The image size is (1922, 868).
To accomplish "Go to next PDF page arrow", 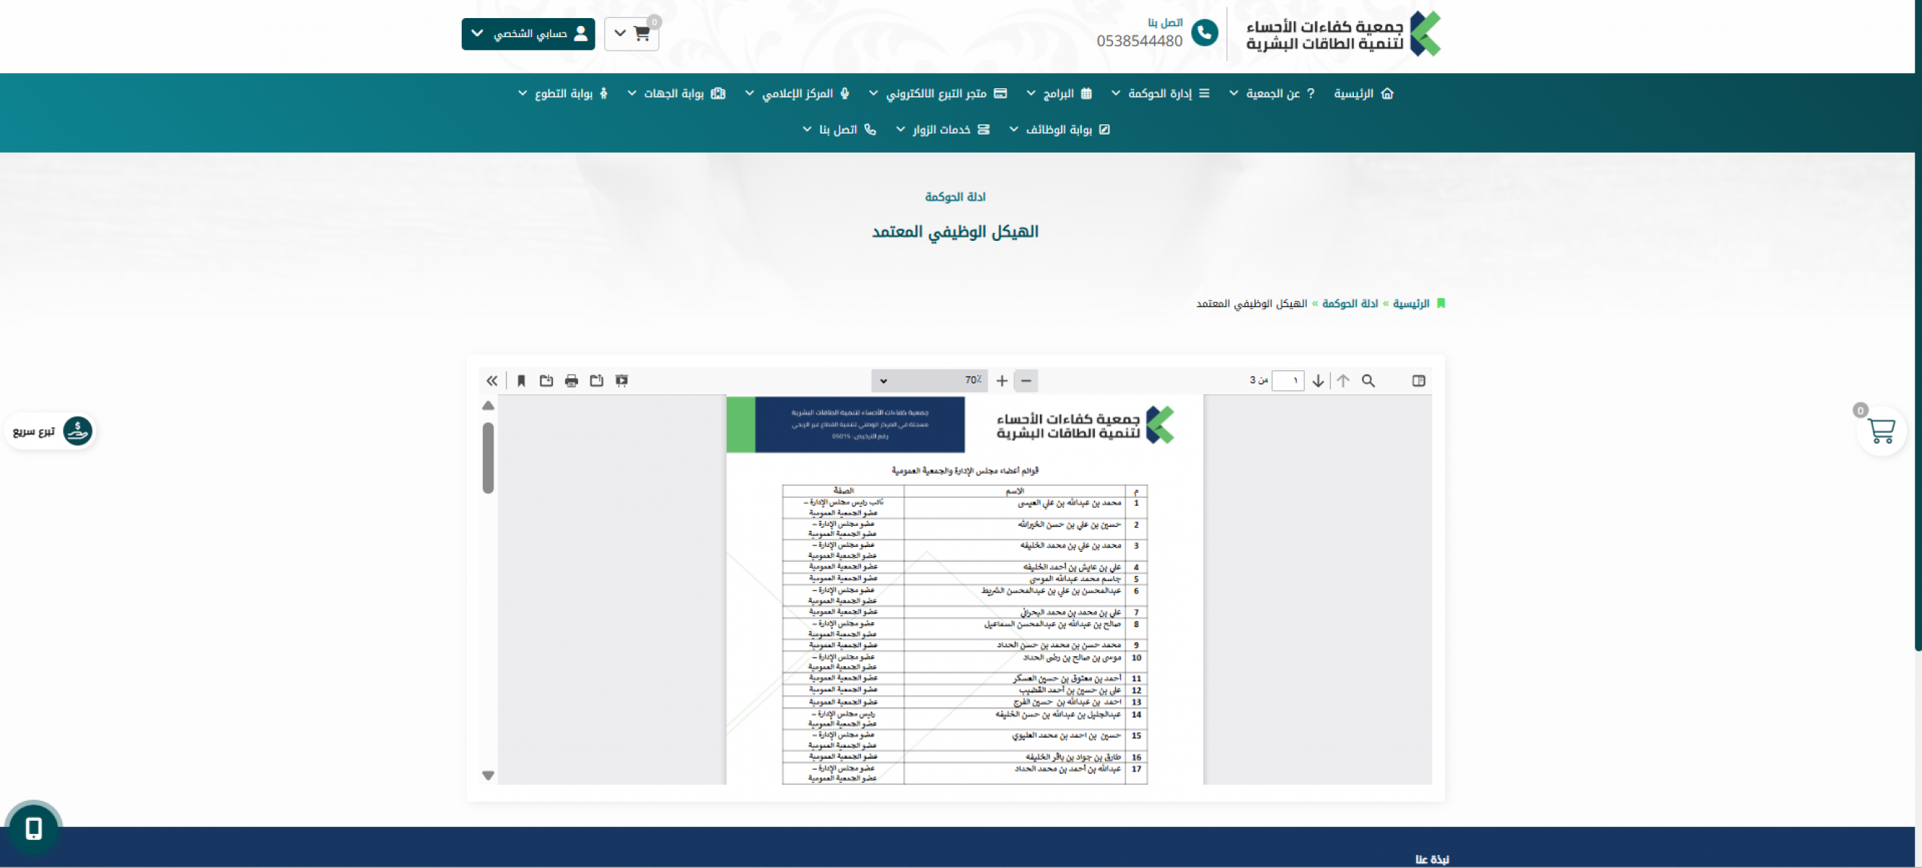I will point(1318,380).
